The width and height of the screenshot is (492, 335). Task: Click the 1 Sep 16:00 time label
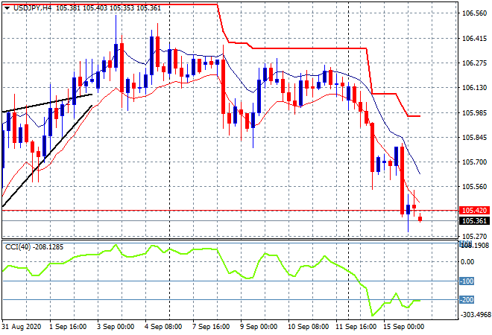(x=68, y=327)
